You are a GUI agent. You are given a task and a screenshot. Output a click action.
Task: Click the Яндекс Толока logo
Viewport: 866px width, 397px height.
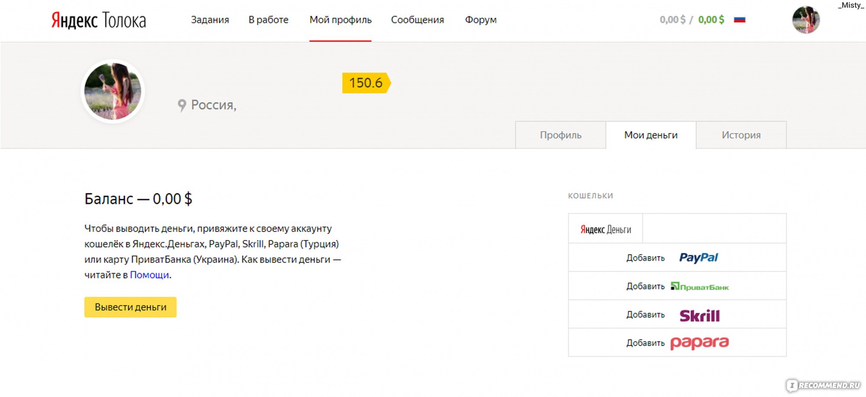(x=99, y=20)
